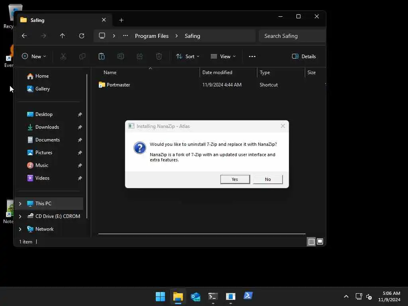Select the Portmaster shortcut
The height and width of the screenshot is (306, 408).
click(114, 85)
